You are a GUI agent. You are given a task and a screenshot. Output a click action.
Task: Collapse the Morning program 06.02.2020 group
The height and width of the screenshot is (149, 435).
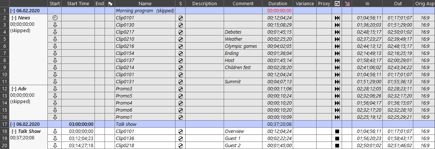[12, 11]
